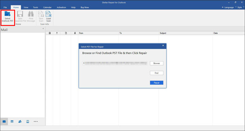
Task: Open Contacts view in bottom bar
Action: [x=20, y=121]
